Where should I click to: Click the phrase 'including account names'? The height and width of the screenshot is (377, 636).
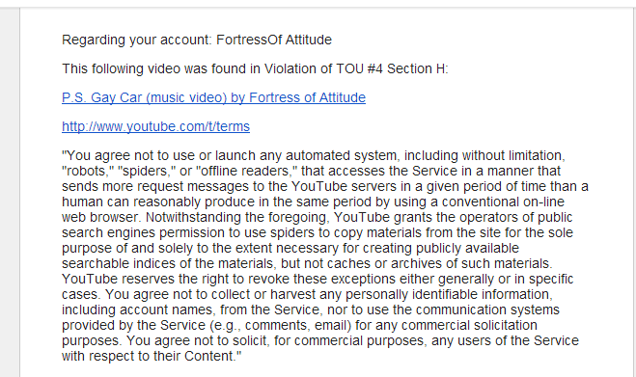pyautogui.click(x=139, y=310)
